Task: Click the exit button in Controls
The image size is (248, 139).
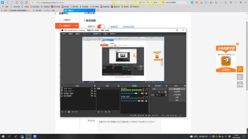Action: (x=177, y=100)
